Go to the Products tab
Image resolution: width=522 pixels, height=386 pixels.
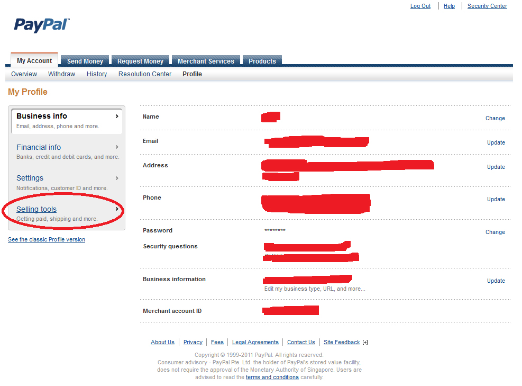tap(262, 61)
